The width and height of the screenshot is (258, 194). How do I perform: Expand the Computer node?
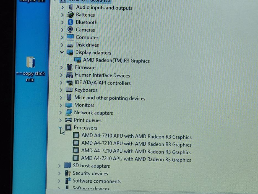62,37
